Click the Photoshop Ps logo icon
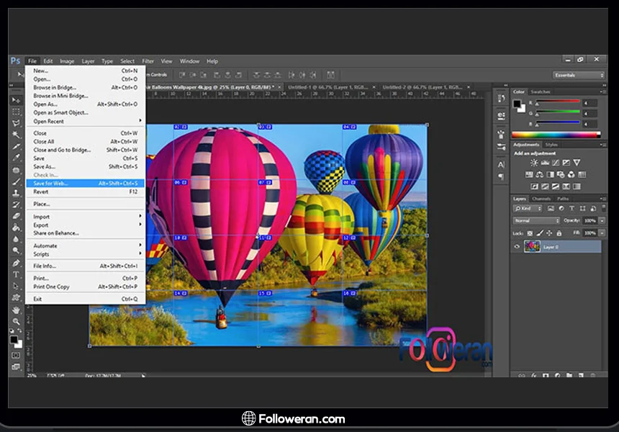The width and height of the screenshot is (619, 432). 15,61
